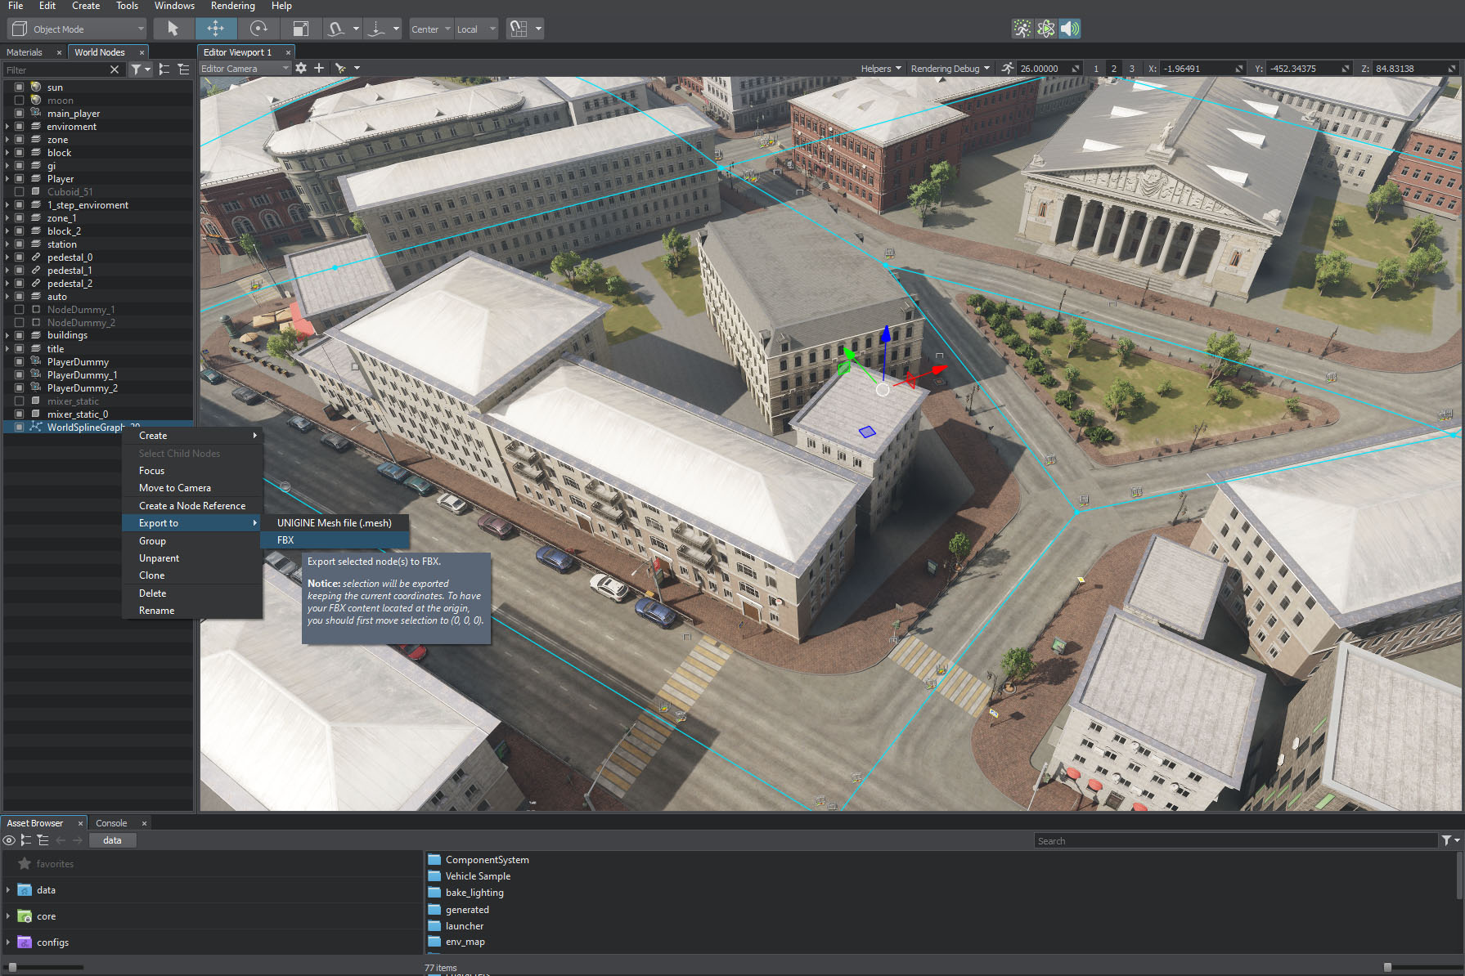Open the Rendering Debug dropdown
This screenshot has width=1465, height=976.
950,69
